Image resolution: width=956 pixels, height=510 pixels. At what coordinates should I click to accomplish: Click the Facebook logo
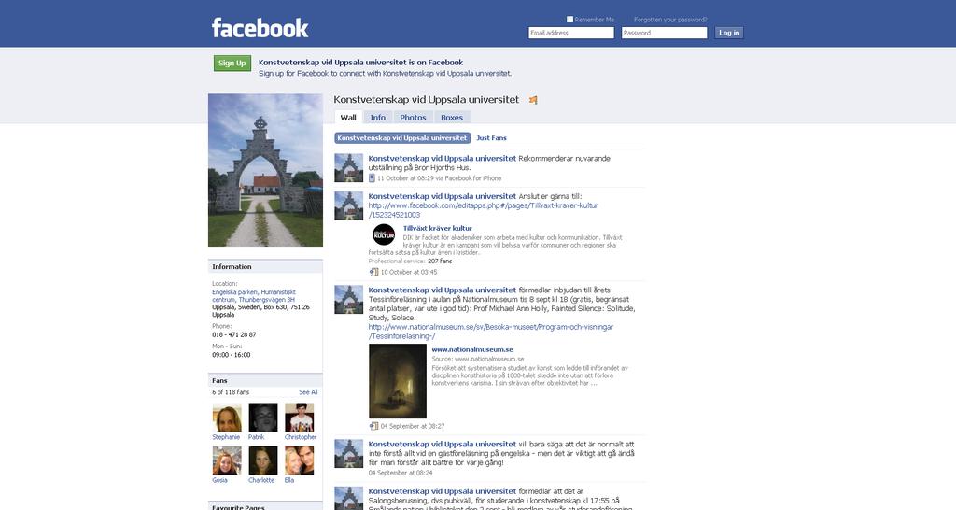point(260,28)
